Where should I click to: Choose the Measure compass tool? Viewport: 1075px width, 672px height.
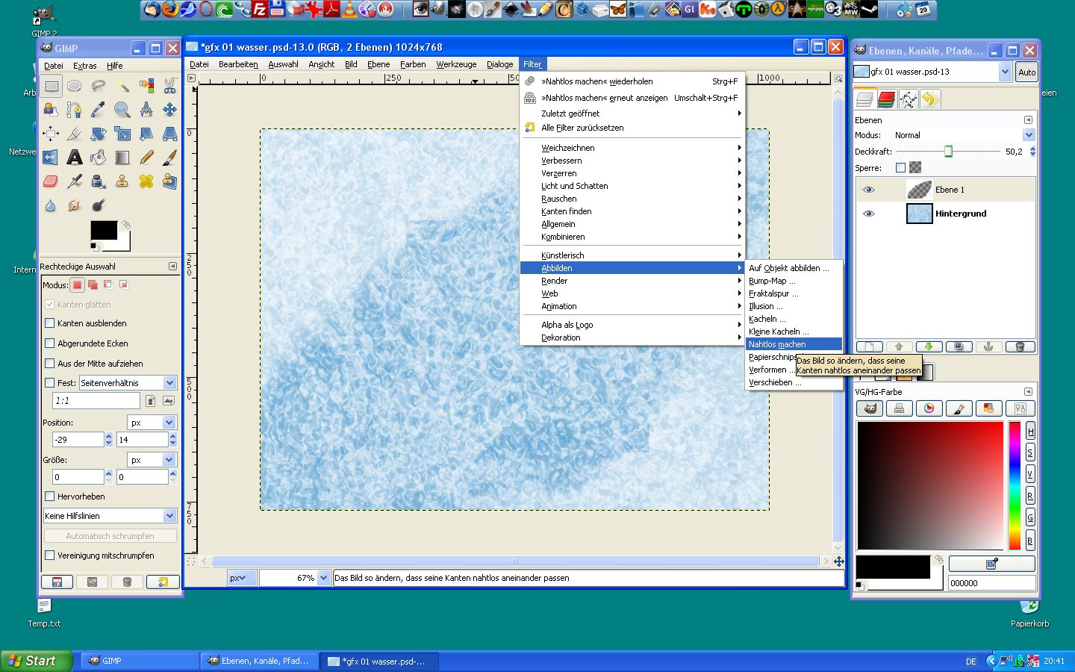click(x=146, y=110)
